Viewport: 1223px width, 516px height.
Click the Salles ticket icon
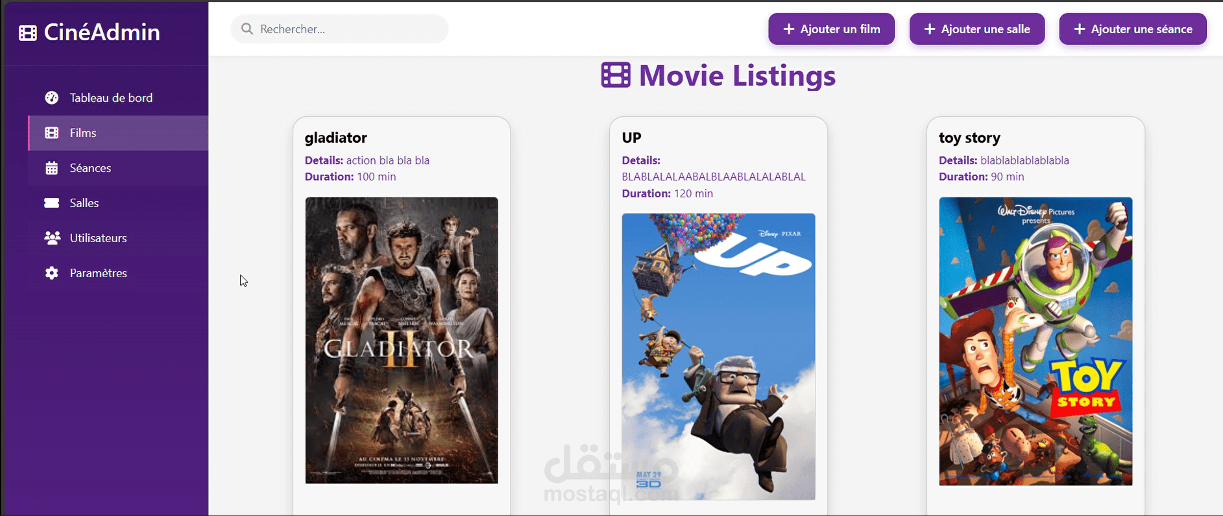tap(52, 203)
